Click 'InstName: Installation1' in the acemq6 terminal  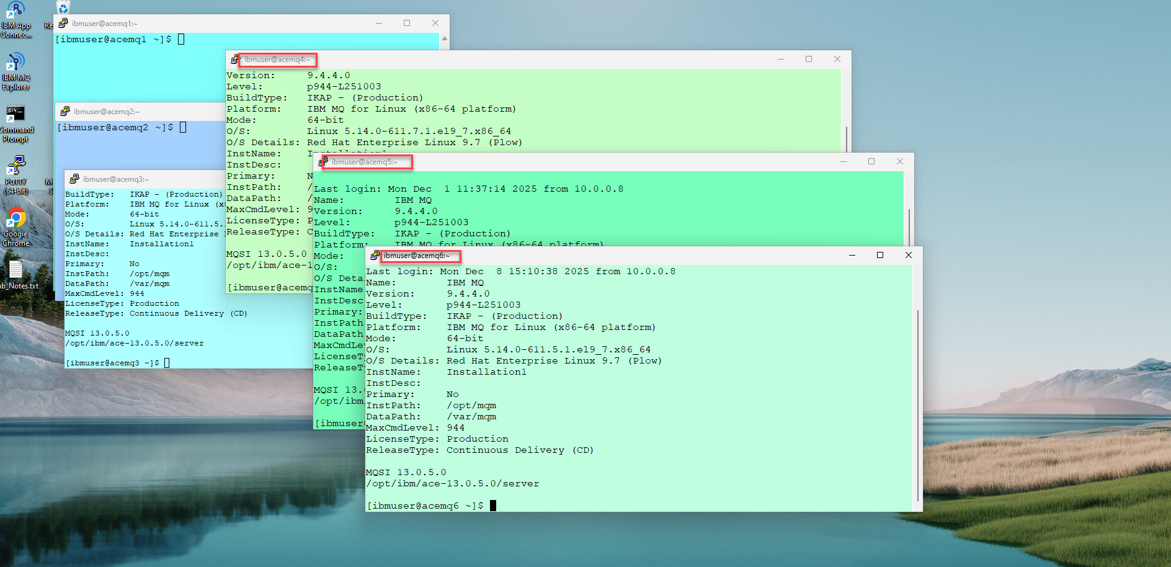coord(446,372)
